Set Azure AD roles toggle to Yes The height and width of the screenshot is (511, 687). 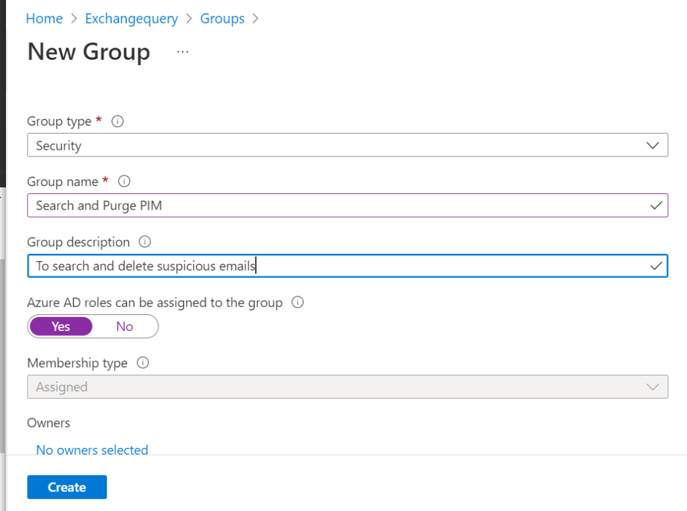click(61, 326)
